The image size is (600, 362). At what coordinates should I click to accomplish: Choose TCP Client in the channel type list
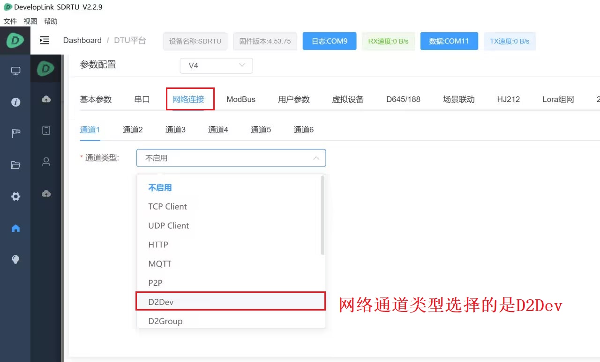(x=229, y=206)
